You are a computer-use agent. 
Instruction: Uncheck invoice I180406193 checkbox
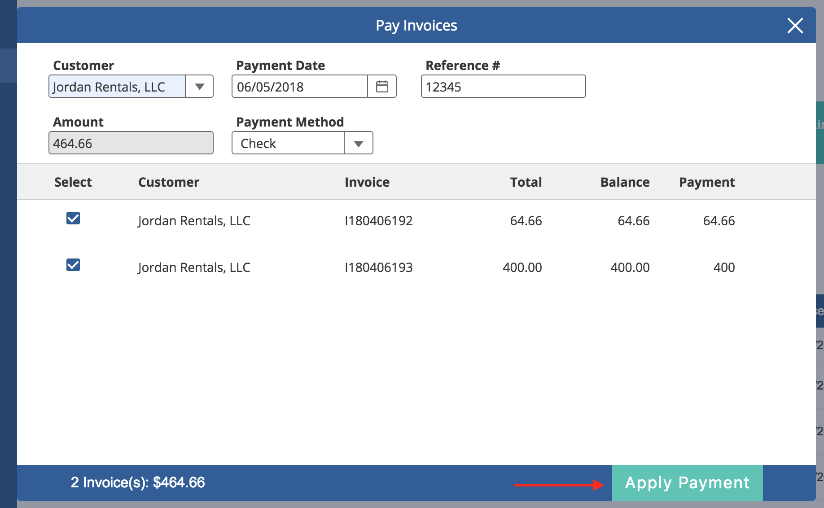[73, 265]
